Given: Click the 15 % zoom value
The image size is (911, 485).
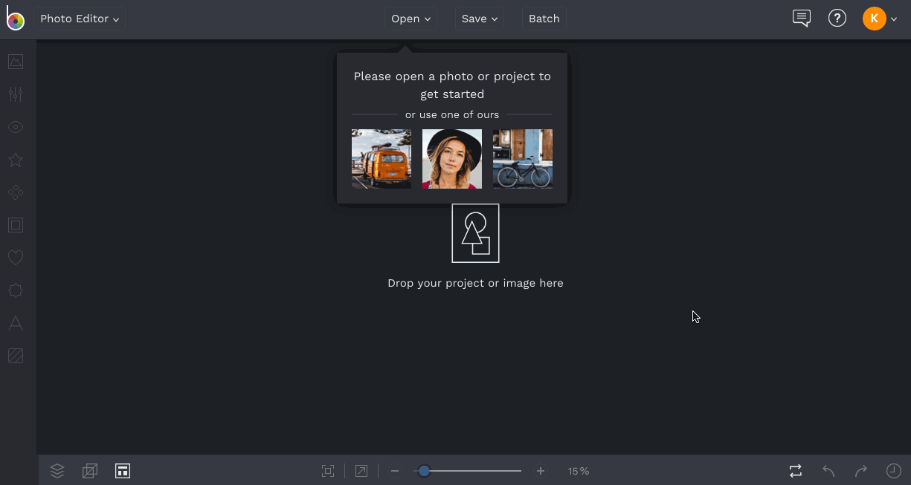Looking at the screenshot, I should pos(579,471).
